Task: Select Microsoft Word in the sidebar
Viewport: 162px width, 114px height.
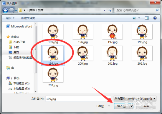Action: coord(19,26)
